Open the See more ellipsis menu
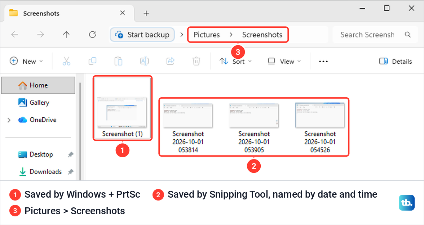424x225 pixels. click(x=323, y=62)
